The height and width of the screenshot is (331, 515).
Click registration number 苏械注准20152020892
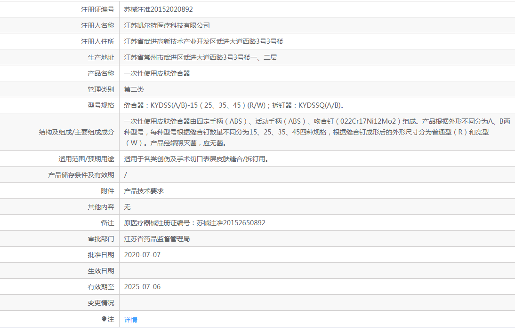coord(158,9)
